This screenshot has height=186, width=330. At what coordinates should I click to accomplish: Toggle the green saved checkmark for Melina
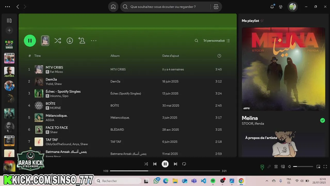pos(323,120)
